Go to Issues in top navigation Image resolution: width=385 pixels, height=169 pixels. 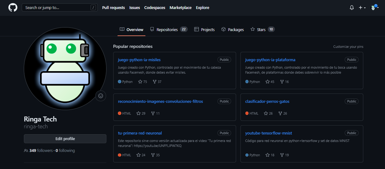(135, 8)
